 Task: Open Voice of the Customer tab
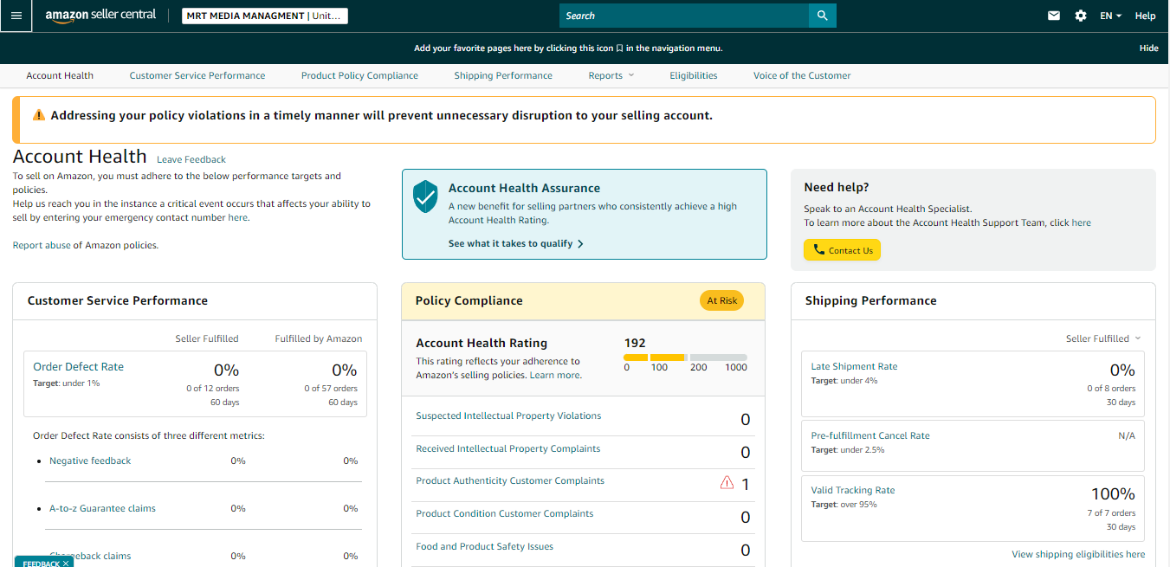pos(802,75)
